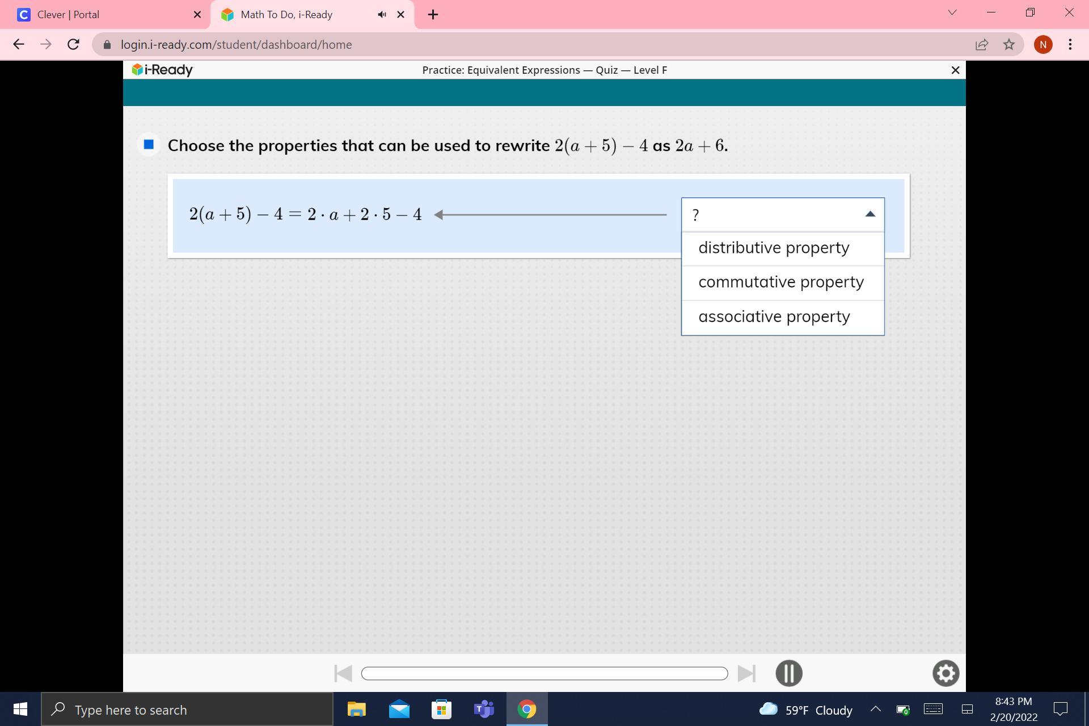The height and width of the screenshot is (726, 1089).
Task: Bookmark this page with the star icon
Action: [1008, 44]
